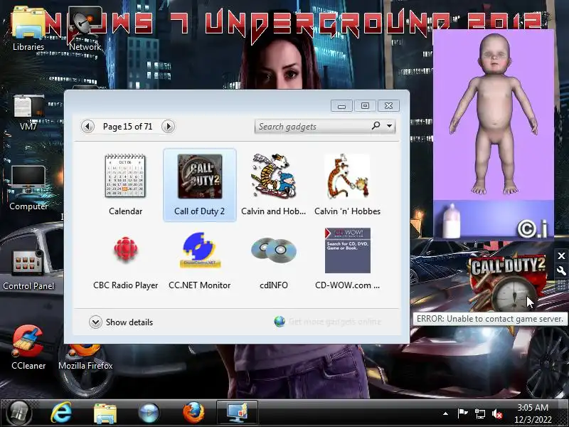Go to next gadget page
The image size is (569, 427).
(168, 127)
